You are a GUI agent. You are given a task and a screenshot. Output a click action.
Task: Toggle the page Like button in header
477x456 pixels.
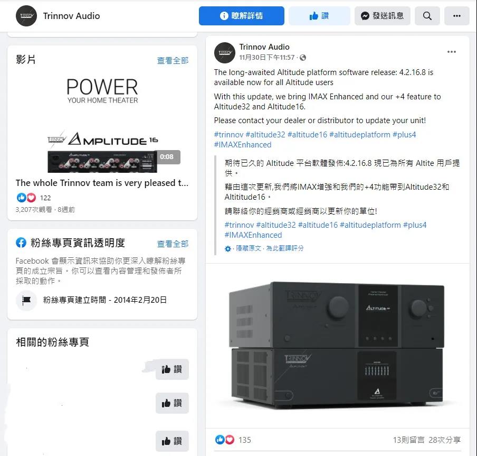tap(319, 16)
